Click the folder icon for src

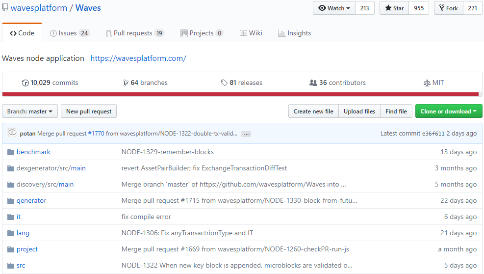(11, 265)
